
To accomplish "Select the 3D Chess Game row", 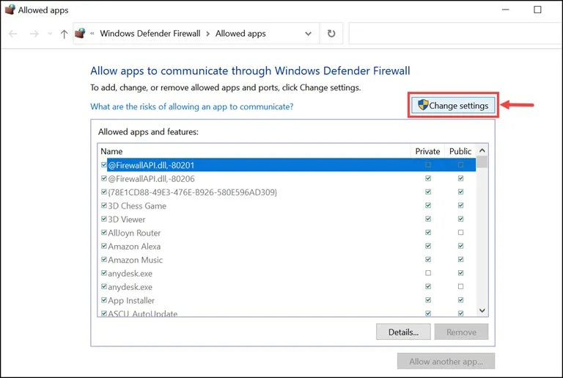I will (287, 206).
